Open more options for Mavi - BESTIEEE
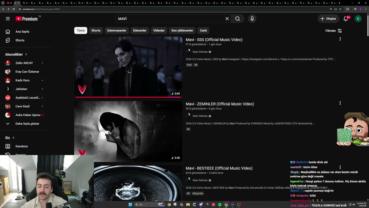 coord(340,167)
